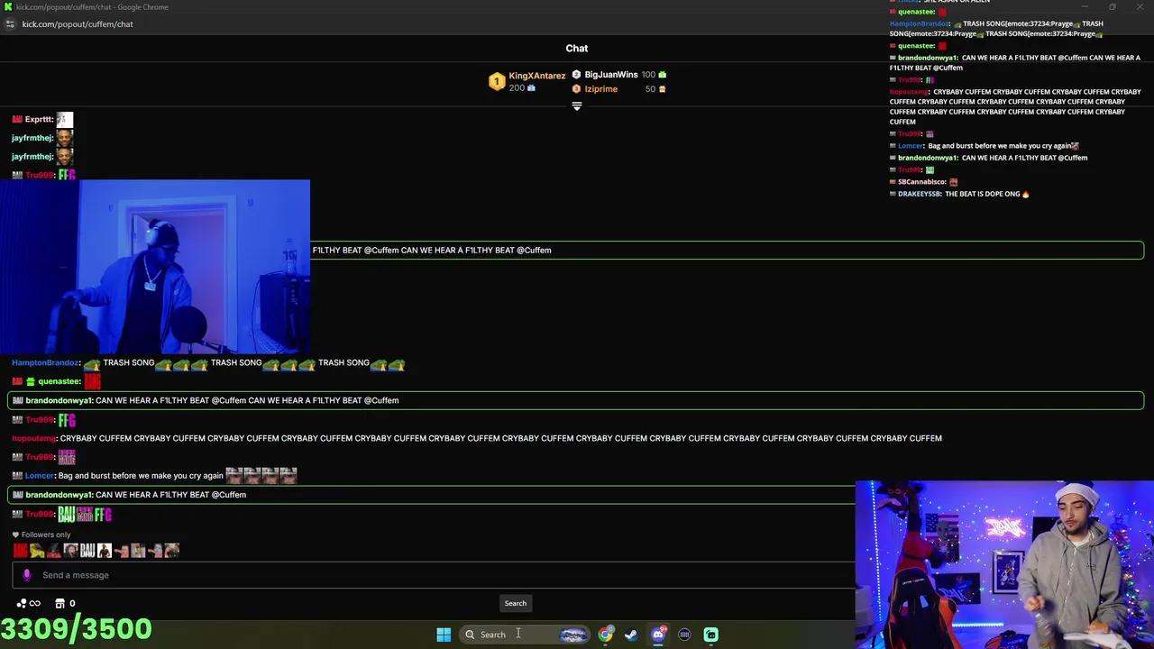
Task: Open Discord from the taskbar
Action: coord(658,635)
